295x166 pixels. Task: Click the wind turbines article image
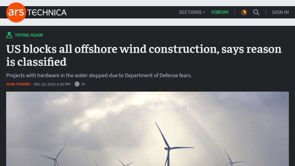147,129
